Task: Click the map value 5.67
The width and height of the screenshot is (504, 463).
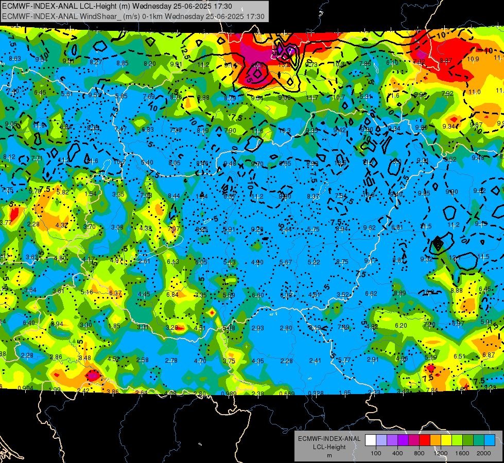Action: coord(285,262)
